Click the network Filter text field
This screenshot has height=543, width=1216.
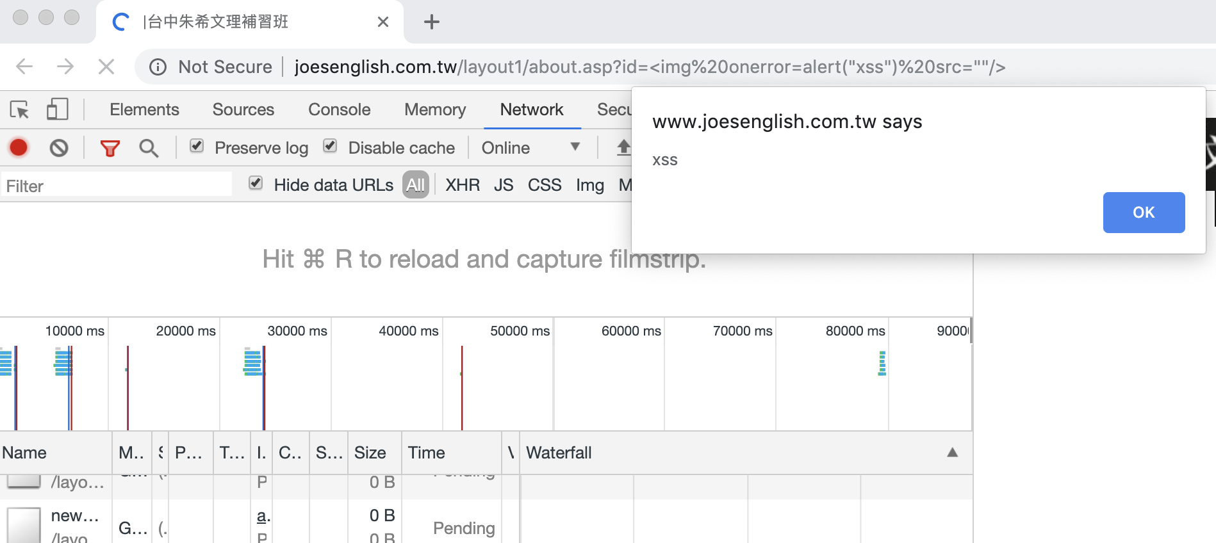coord(117,186)
